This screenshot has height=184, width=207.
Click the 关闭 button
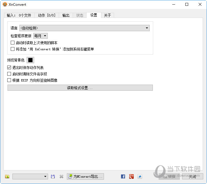(x=193, y=176)
